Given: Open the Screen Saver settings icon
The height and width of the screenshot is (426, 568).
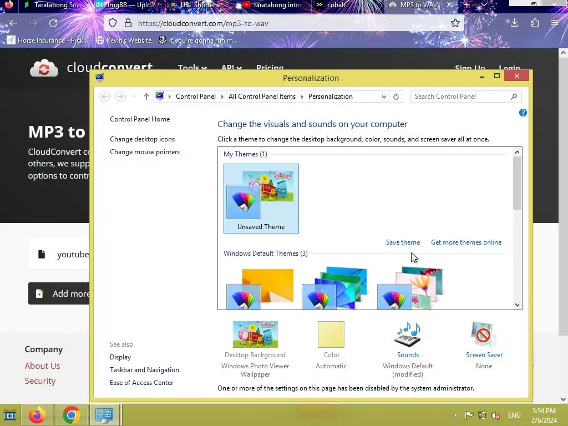Looking at the screenshot, I should (x=484, y=334).
